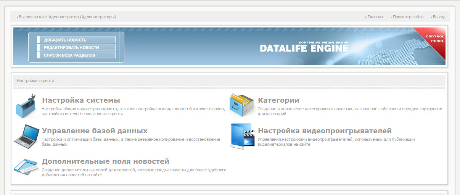
Task: Open the laptop database management icon
Action: [27, 135]
